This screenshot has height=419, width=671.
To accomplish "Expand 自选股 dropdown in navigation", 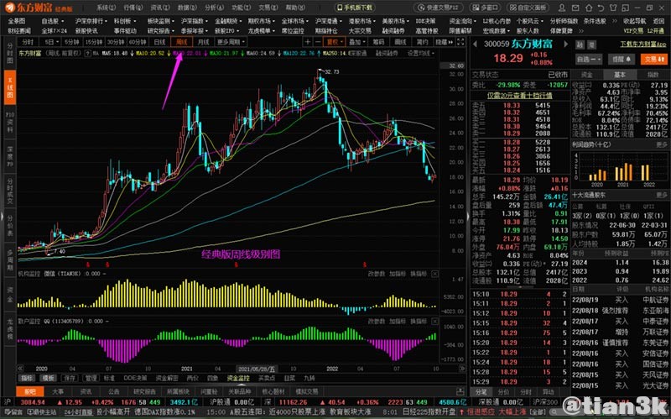I will (x=53, y=21).
